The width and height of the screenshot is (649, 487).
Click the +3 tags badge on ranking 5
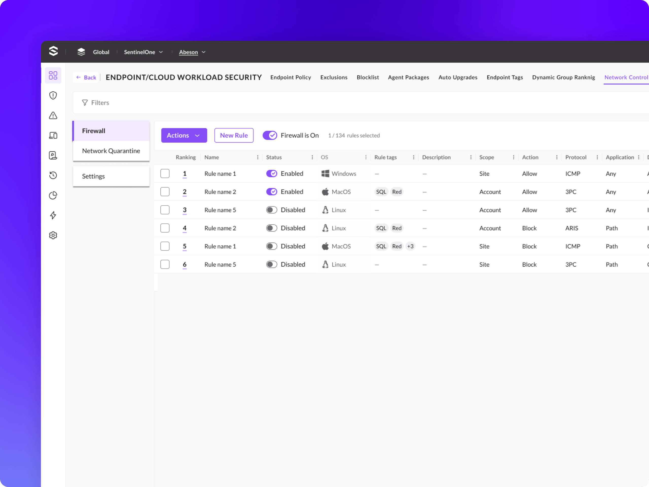[410, 246]
